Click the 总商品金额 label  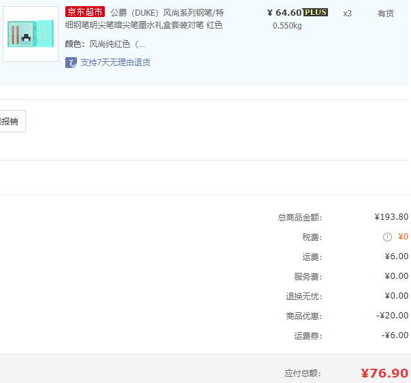pos(300,218)
